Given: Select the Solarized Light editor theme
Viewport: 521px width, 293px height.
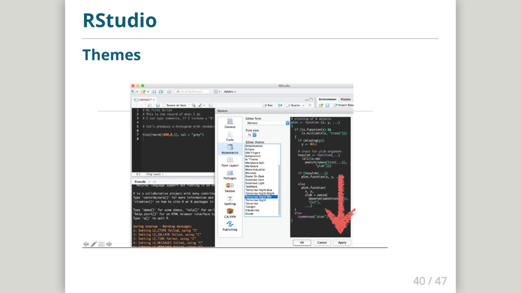Looking at the screenshot, I should click(x=255, y=183).
